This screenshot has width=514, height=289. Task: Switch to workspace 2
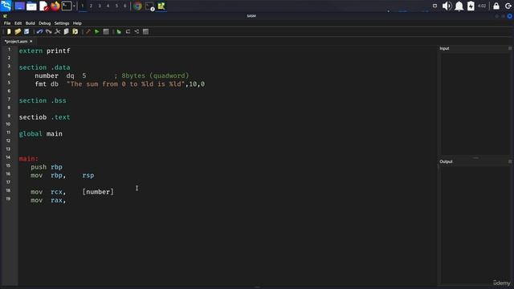coord(91,6)
